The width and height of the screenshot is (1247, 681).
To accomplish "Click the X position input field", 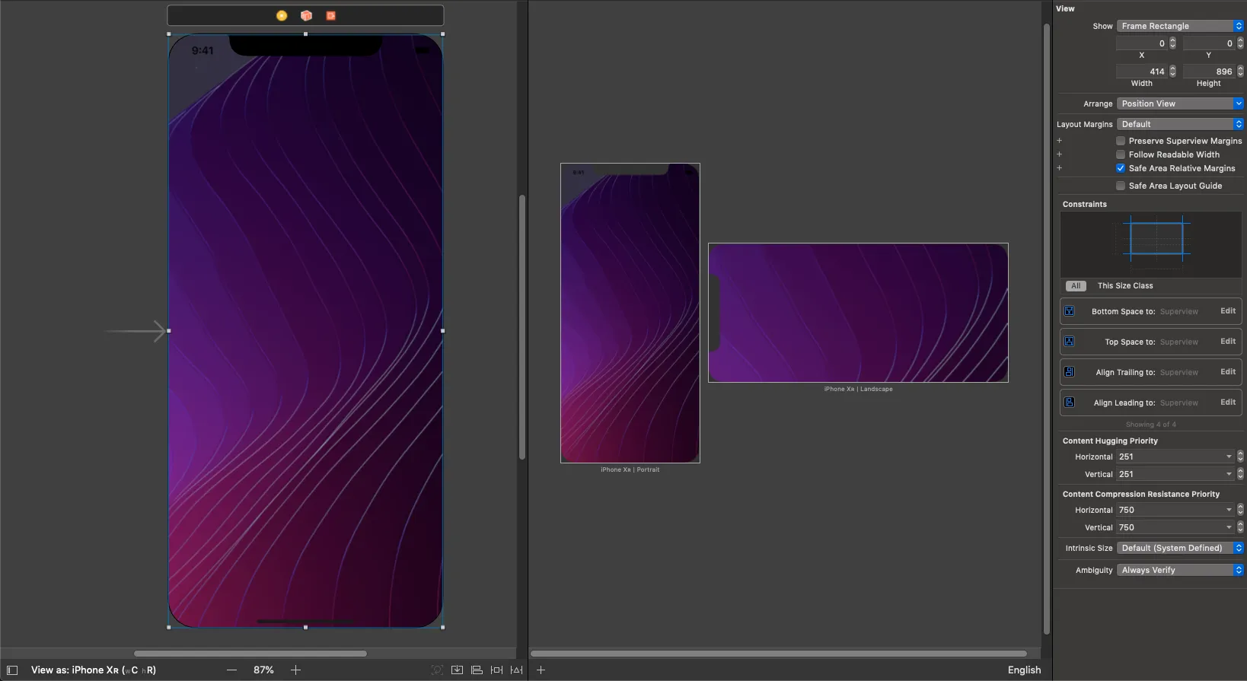I will pyautogui.click(x=1142, y=43).
